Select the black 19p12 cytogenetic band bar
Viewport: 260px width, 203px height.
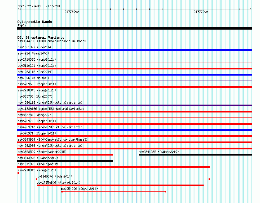134,28
